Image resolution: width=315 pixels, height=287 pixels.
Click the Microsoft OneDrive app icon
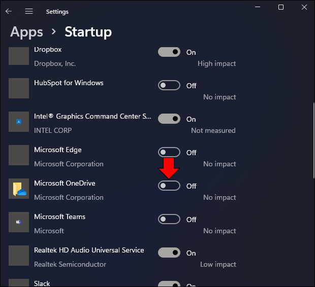click(19, 189)
